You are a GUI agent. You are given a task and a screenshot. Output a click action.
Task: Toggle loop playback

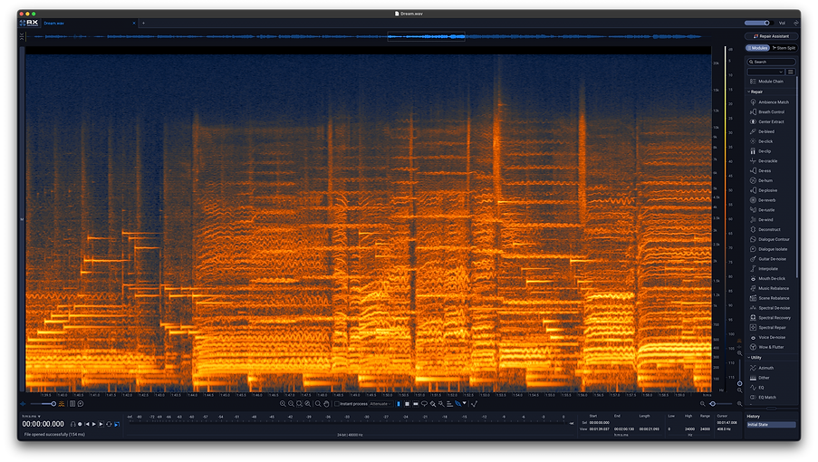[109, 424]
